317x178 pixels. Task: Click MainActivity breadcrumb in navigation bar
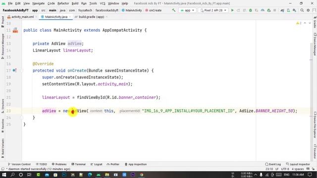pos(132,10)
